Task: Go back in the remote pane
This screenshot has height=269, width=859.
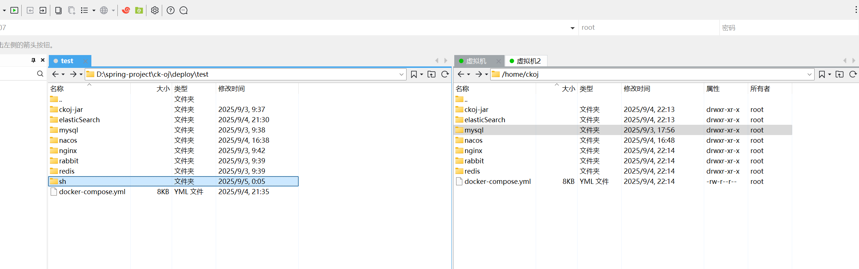Action: tap(461, 74)
